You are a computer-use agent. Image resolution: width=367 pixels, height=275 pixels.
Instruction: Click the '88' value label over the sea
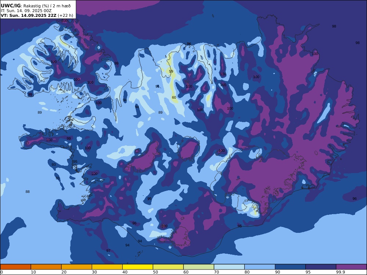(x=28, y=192)
